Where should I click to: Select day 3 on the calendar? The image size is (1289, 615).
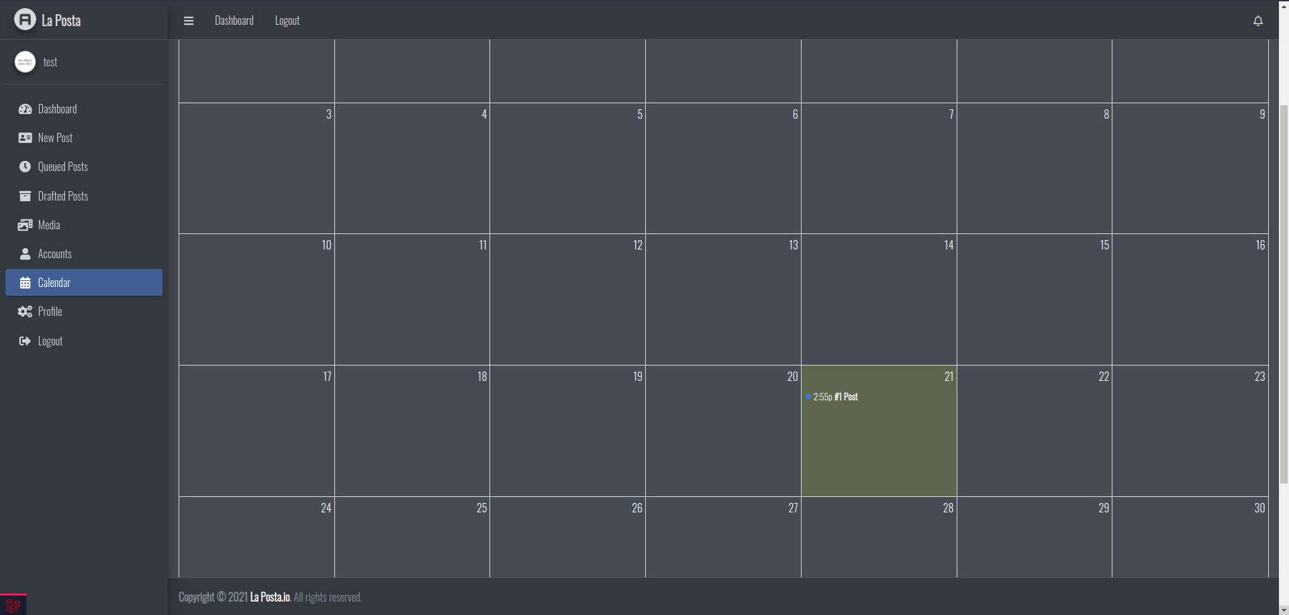pyautogui.click(x=329, y=114)
